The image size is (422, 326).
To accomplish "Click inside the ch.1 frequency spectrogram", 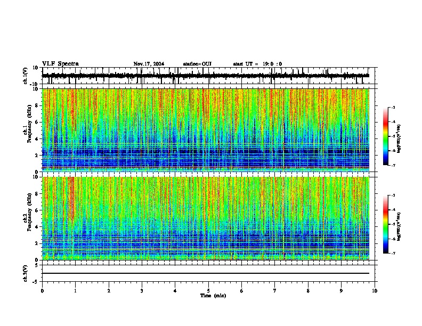I will [x=206, y=130].
